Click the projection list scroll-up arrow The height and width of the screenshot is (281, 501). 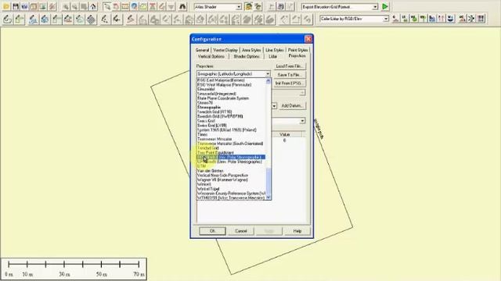tap(269, 81)
